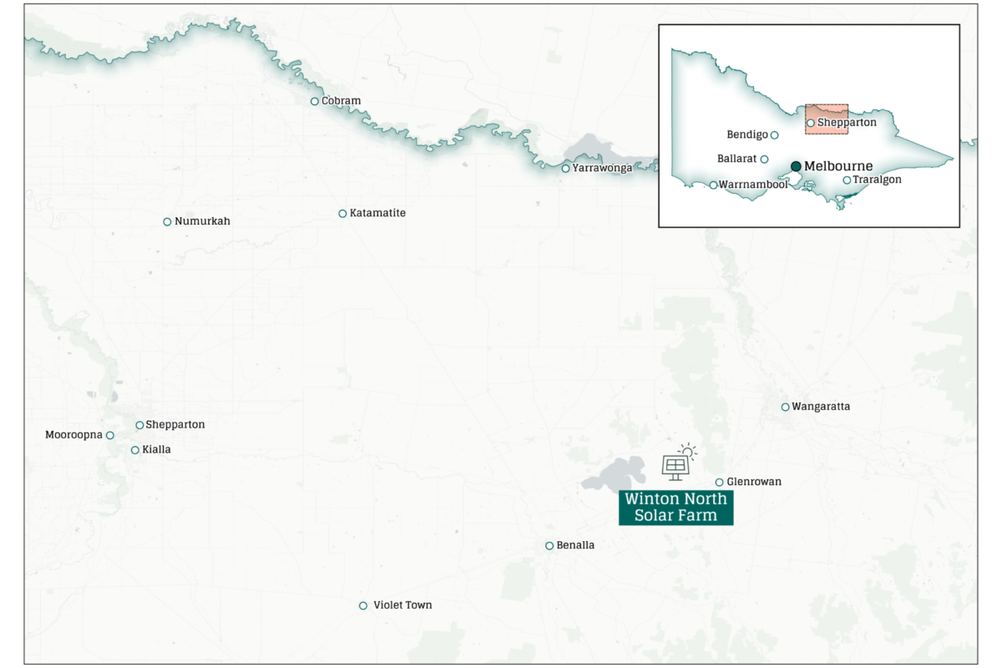Viewport: 1002px width, 668px height.
Task: Select the Kialla location marker
Action: 135,450
